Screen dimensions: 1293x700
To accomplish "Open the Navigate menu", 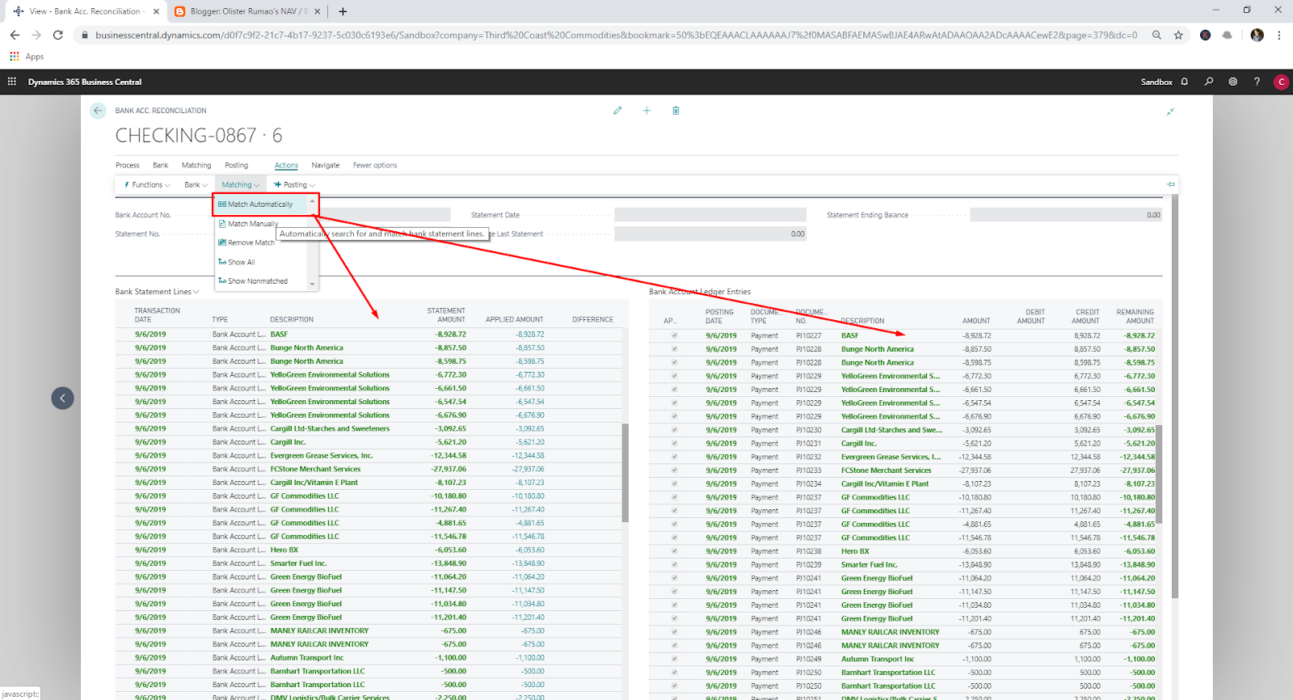I will point(326,165).
